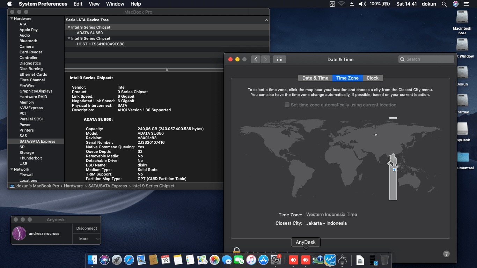The image size is (477, 268).
Task: Go back in System Preferences
Action: (256, 59)
